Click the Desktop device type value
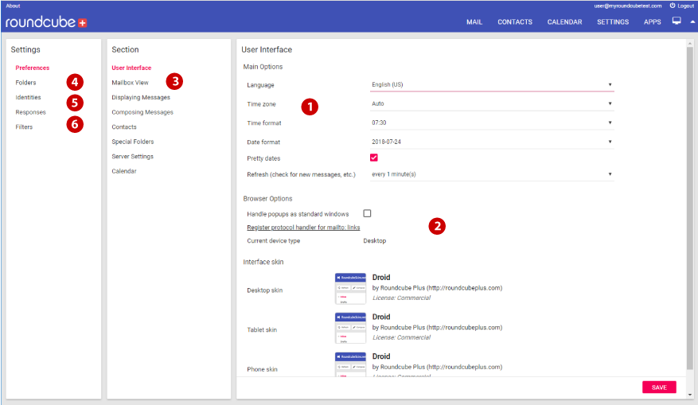This screenshot has height=405, width=698. point(374,241)
